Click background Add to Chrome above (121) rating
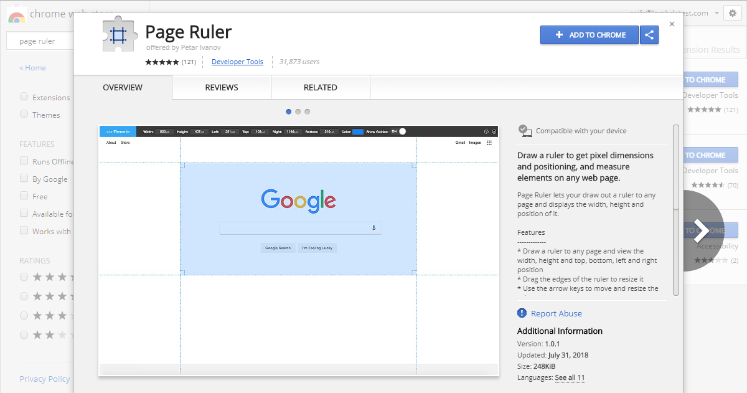 [711, 80]
